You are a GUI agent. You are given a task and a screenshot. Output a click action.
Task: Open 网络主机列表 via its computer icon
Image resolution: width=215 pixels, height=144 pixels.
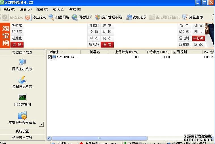click(22, 62)
